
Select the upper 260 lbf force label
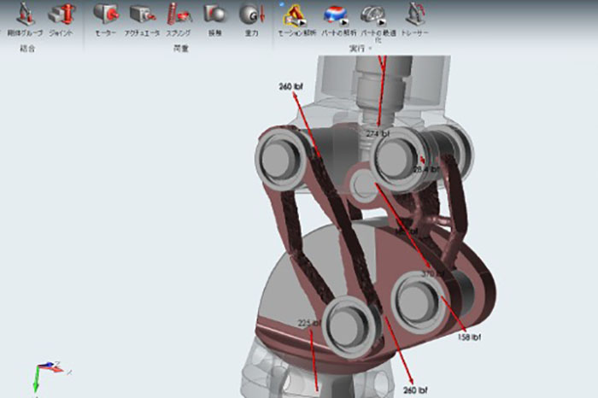click(291, 87)
